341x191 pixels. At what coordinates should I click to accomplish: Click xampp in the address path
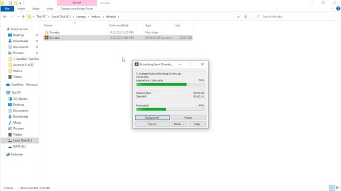(x=80, y=16)
